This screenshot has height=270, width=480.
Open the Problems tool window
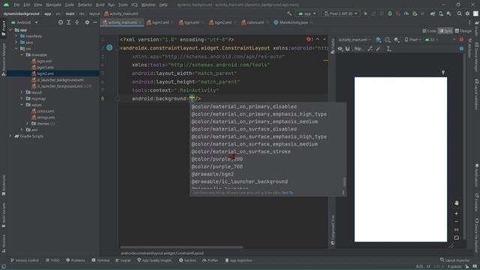(x=76, y=260)
